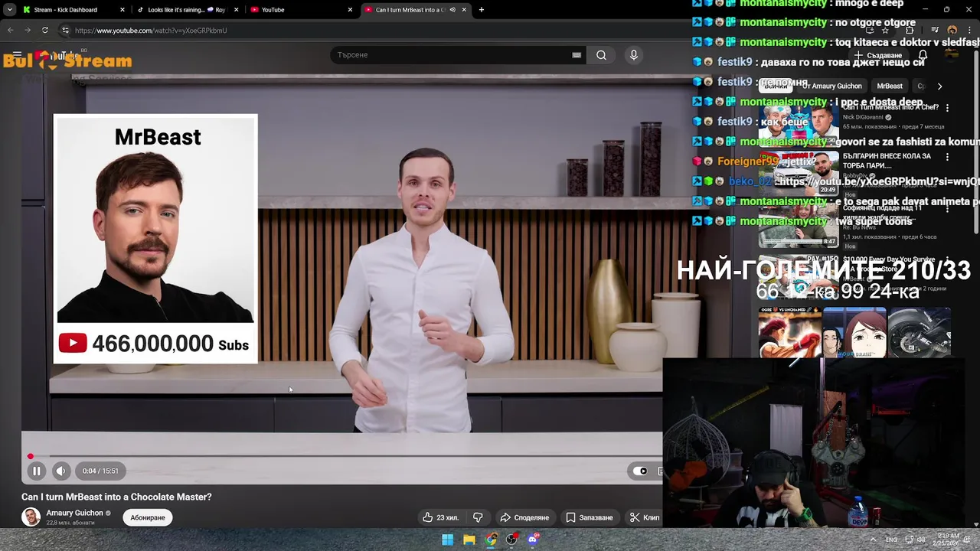Click the Amaury Guichon channel avatar
Screen dimensions: 980x551
31,517
